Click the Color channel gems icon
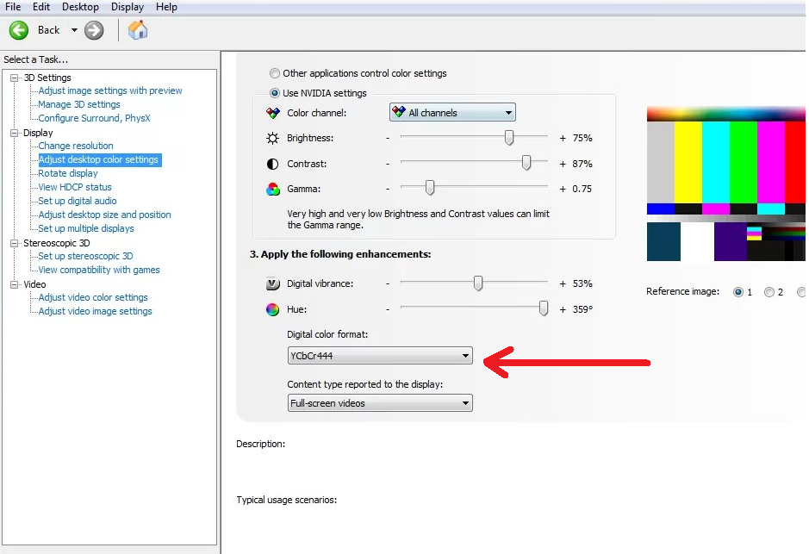This screenshot has height=554, width=809. tap(272, 113)
